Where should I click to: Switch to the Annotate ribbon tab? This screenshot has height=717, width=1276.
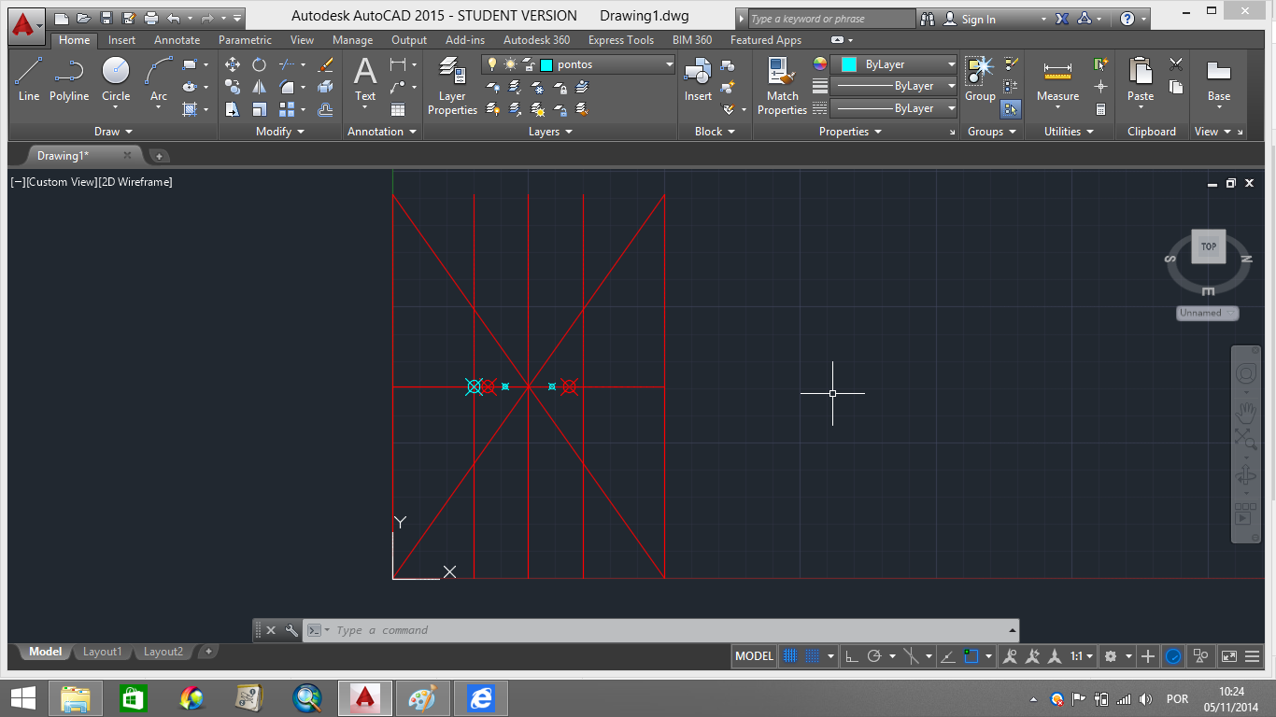click(177, 40)
